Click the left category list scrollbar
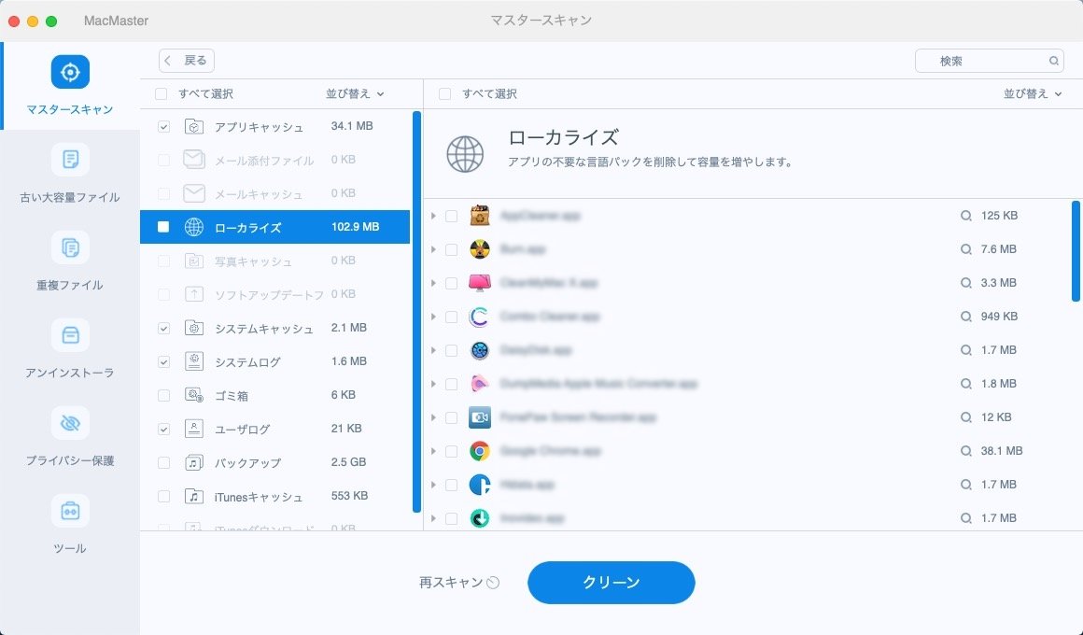Image resolution: width=1083 pixels, height=635 pixels. click(416, 312)
